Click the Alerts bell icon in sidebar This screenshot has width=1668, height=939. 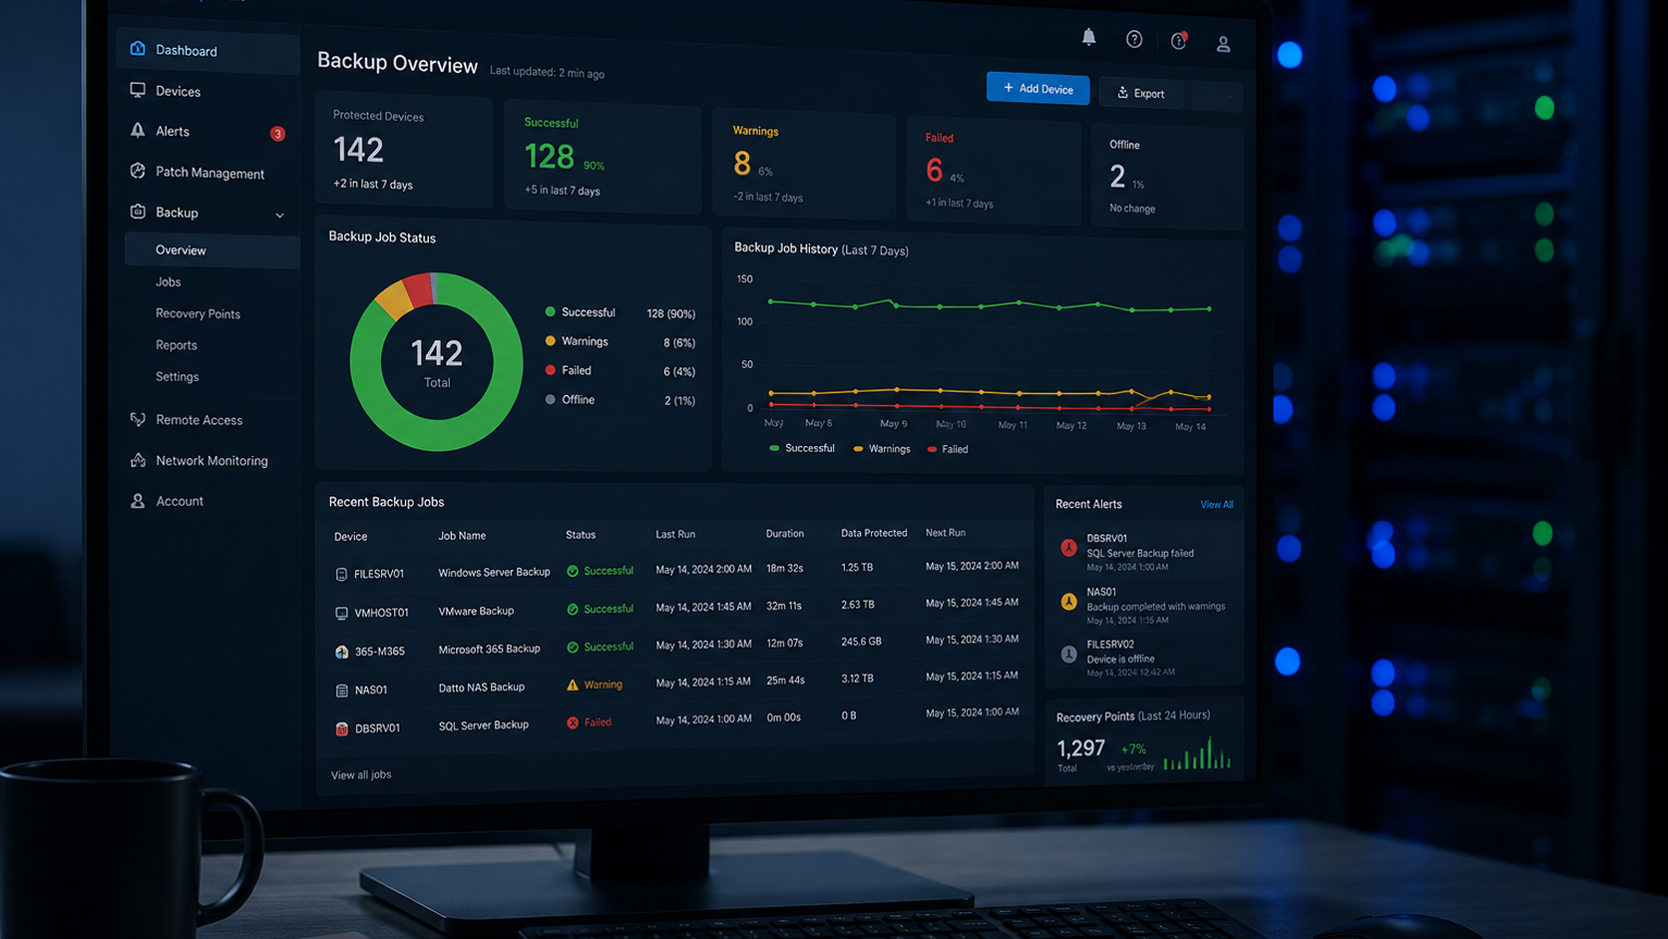coord(138,130)
